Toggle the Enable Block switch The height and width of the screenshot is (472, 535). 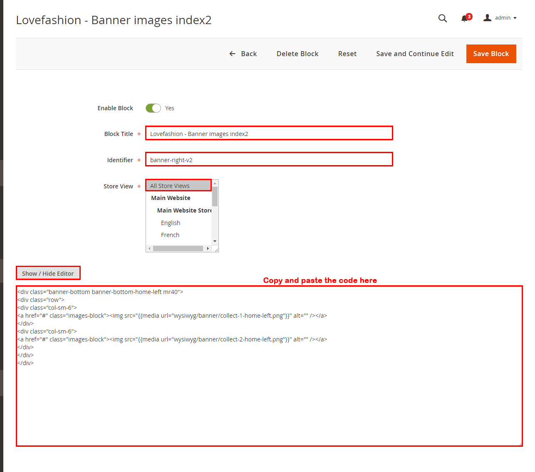153,108
